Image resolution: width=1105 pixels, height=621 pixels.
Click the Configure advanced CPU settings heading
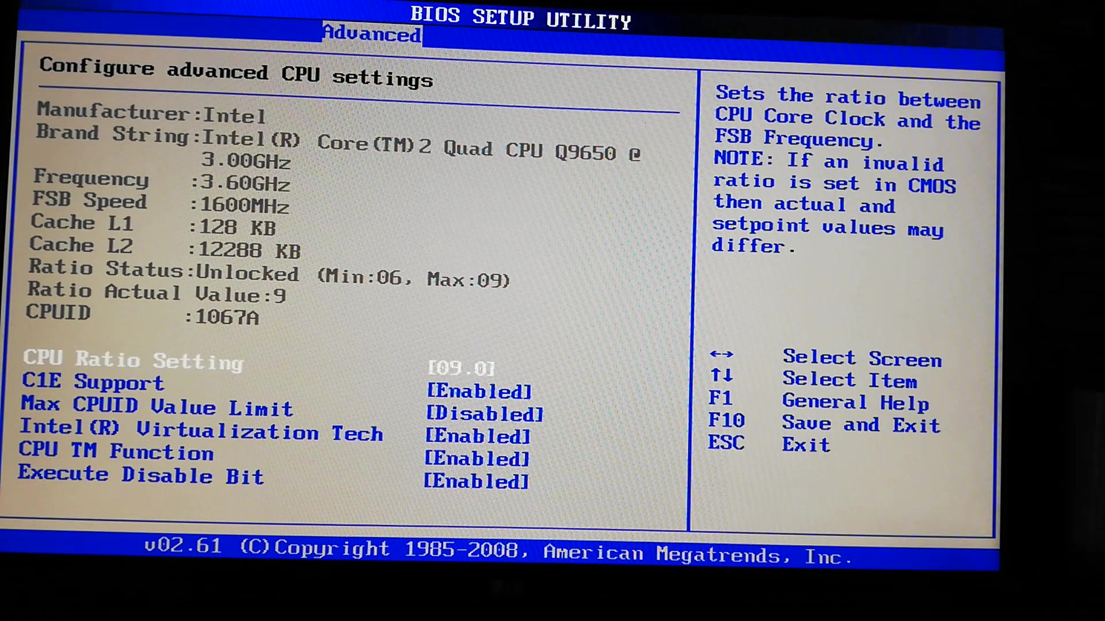click(x=236, y=72)
